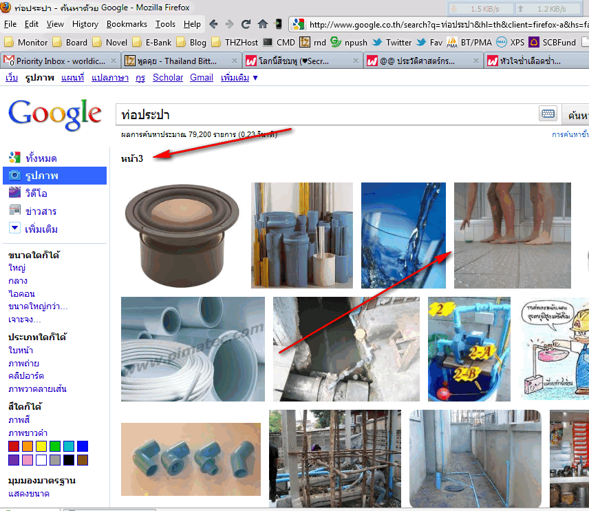Open the View menu
The height and width of the screenshot is (511, 589).
55,24
